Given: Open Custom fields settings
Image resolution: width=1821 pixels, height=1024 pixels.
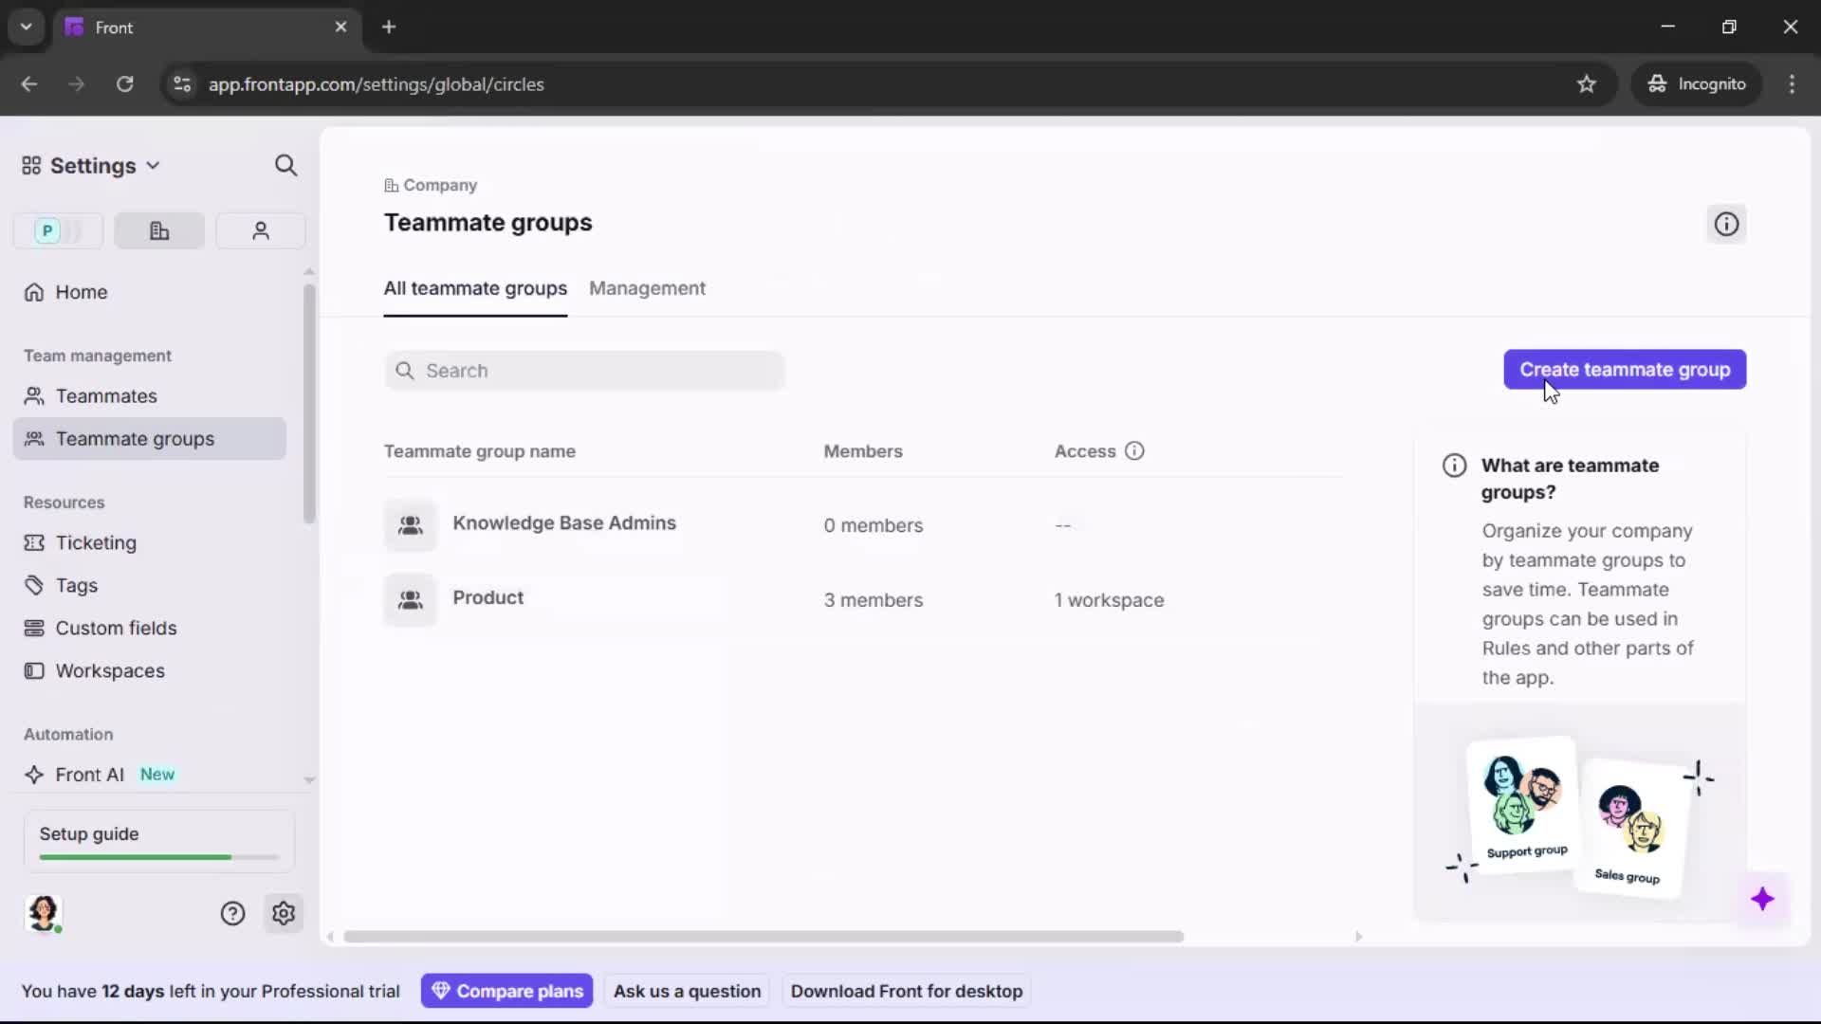Looking at the screenshot, I should pyautogui.click(x=115, y=628).
